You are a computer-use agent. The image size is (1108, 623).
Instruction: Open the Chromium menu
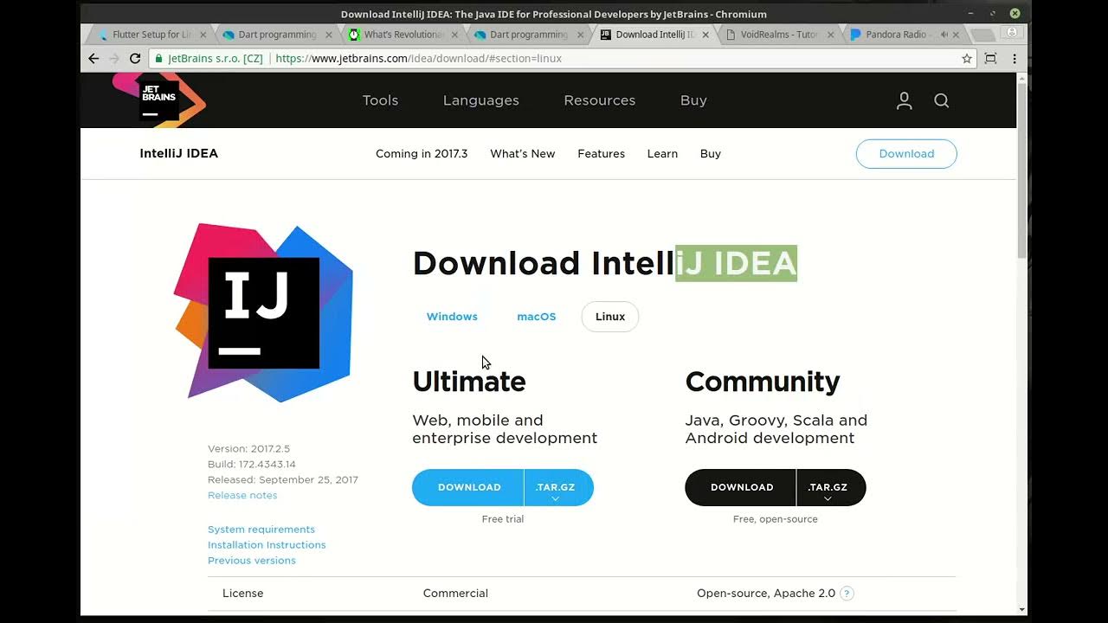point(1015,58)
